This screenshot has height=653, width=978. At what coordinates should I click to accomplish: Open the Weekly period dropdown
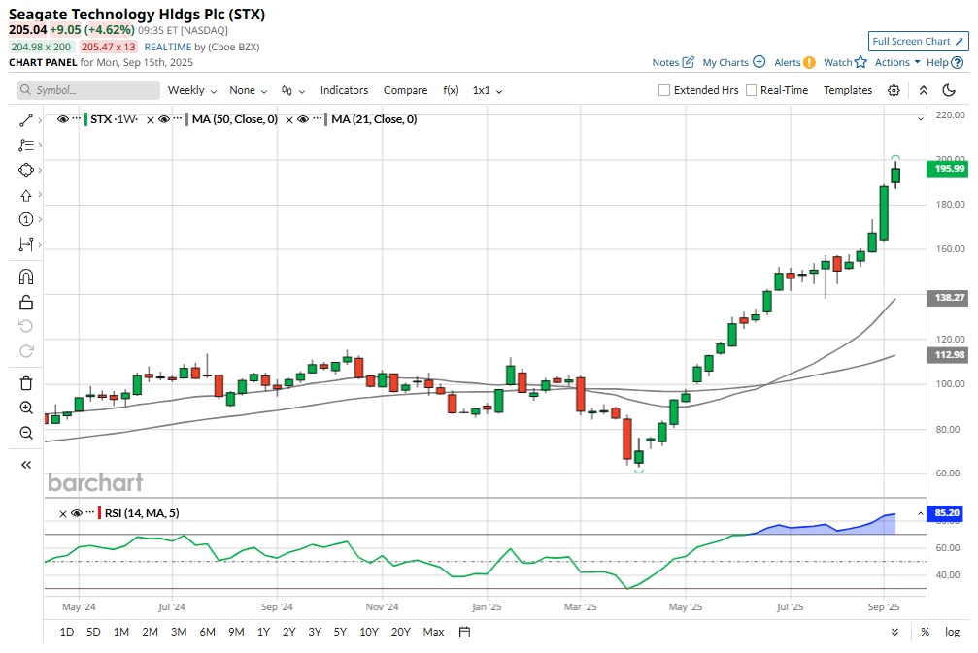click(x=192, y=90)
